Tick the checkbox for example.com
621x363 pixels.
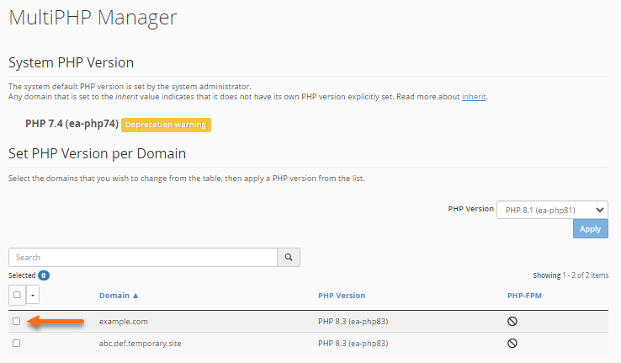[x=17, y=321]
